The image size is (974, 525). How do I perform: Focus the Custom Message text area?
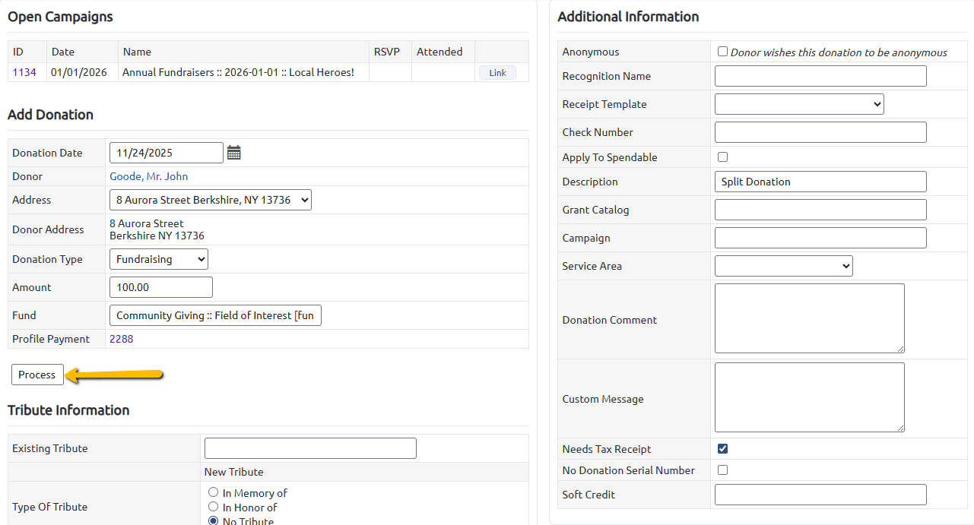click(810, 397)
